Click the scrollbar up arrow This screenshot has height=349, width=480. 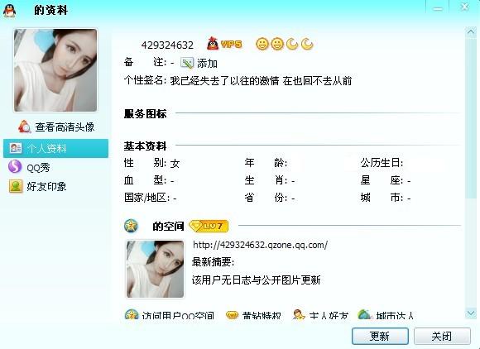(x=470, y=31)
